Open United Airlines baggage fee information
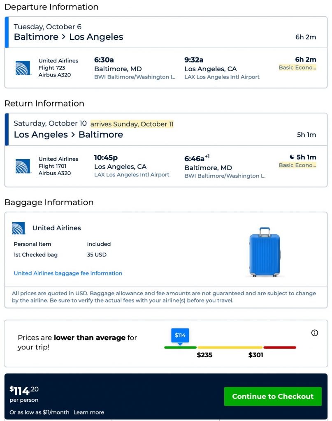The image size is (332, 421). [68, 273]
